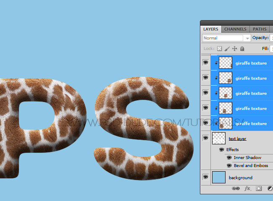The width and height of the screenshot is (273, 201).
Task: Switch to the Channels tab
Action: pyautogui.click(x=235, y=29)
